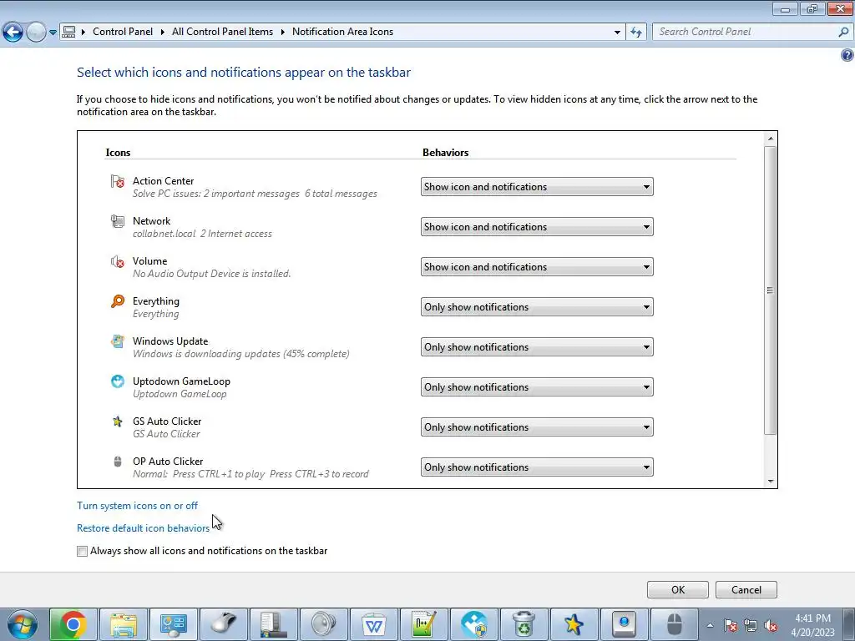Show hidden icons arrow in system tray
The height and width of the screenshot is (641, 855).
click(x=710, y=625)
